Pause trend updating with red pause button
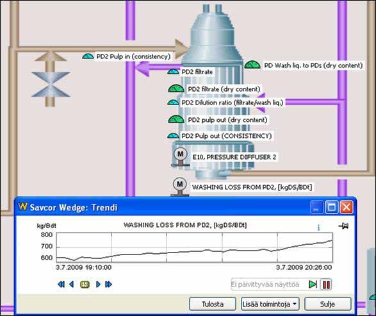This screenshot has width=376, height=316. click(326, 285)
